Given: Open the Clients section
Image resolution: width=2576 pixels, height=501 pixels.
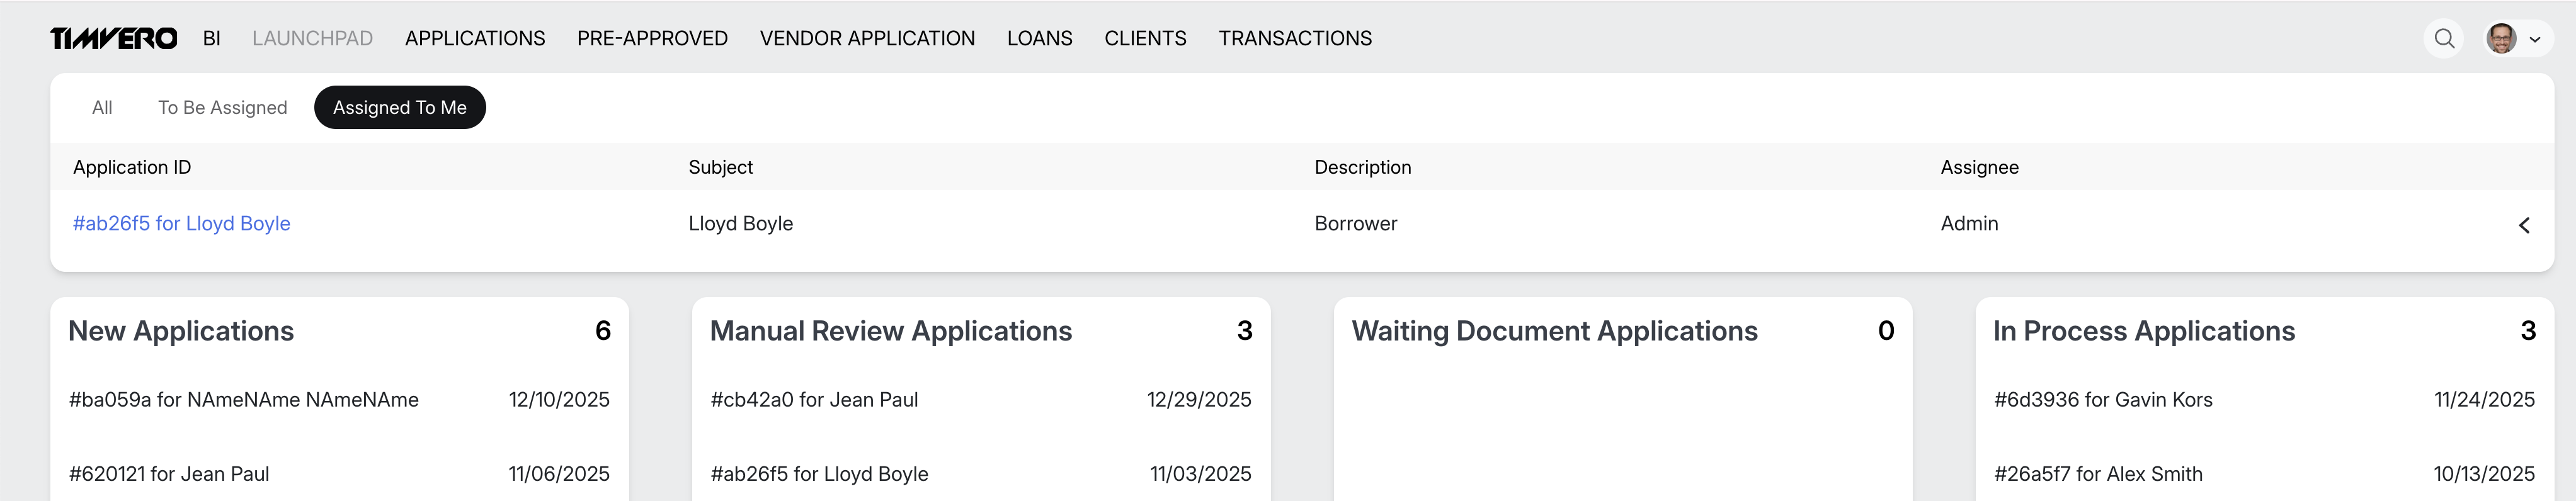Looking at the screenshot, I should pyautogui.click(x=1145, y=38).
